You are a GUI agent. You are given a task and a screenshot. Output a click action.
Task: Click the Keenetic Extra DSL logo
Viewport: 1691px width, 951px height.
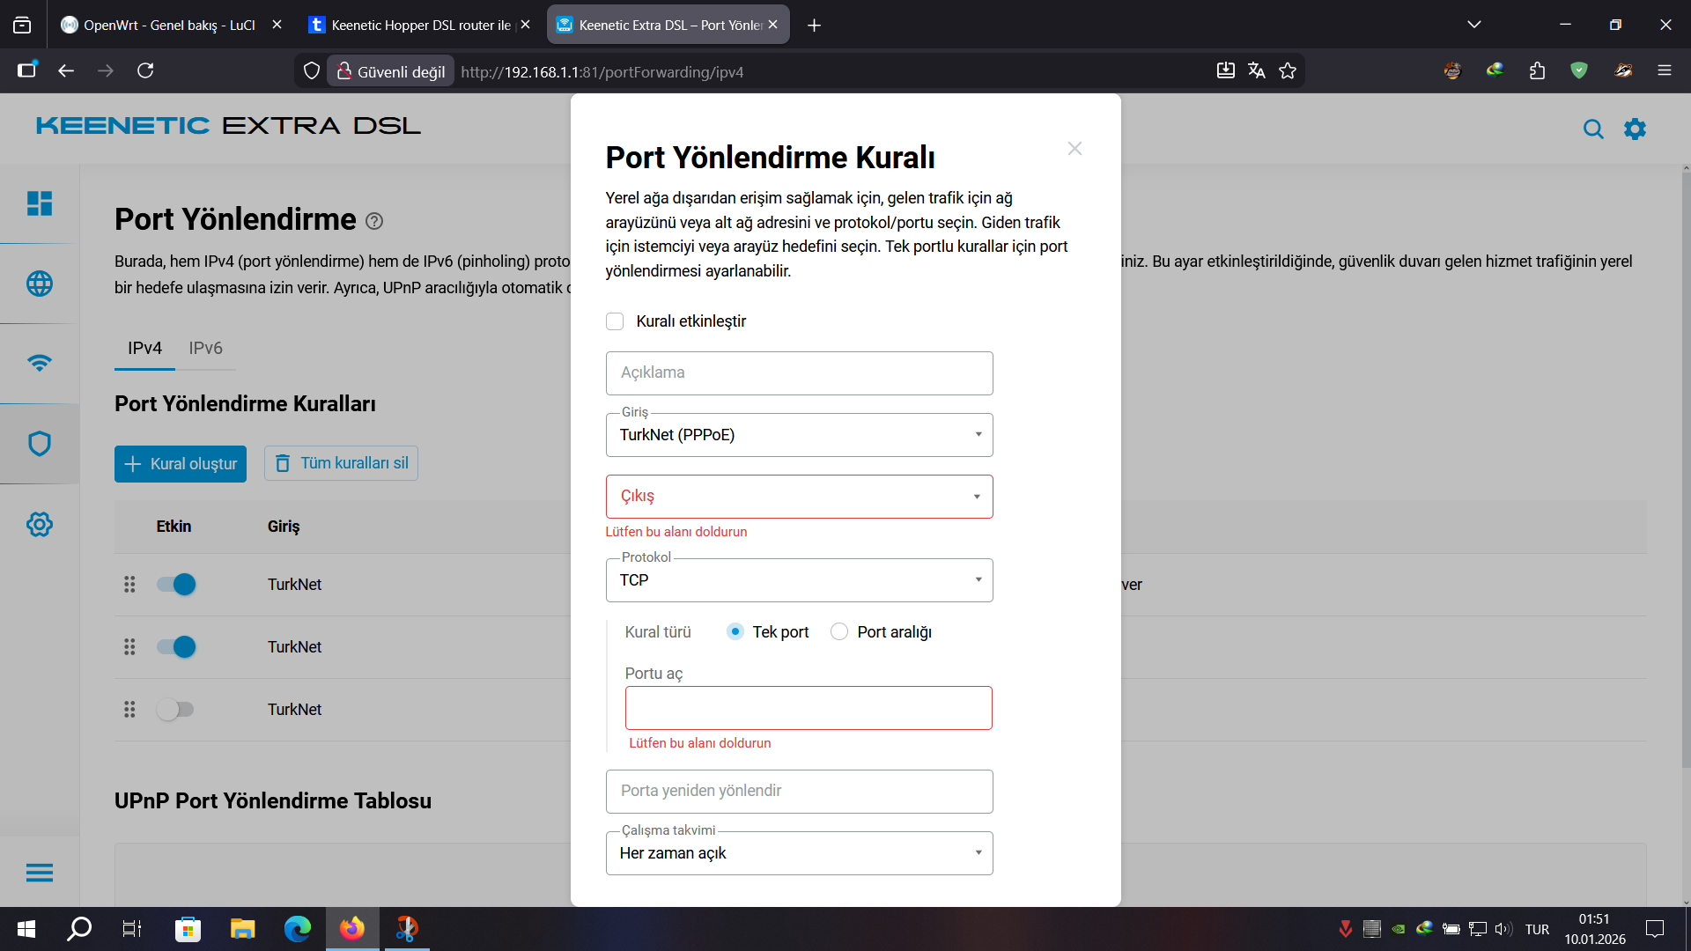[x=228, y=126]
